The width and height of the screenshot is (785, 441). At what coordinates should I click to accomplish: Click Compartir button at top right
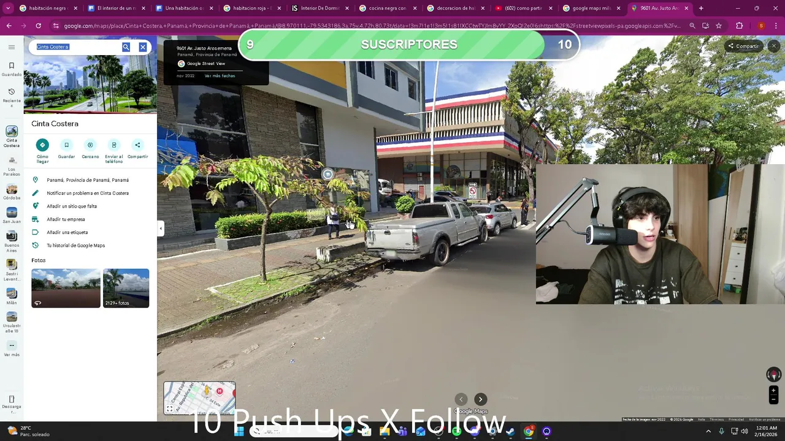tap(743, 46)
